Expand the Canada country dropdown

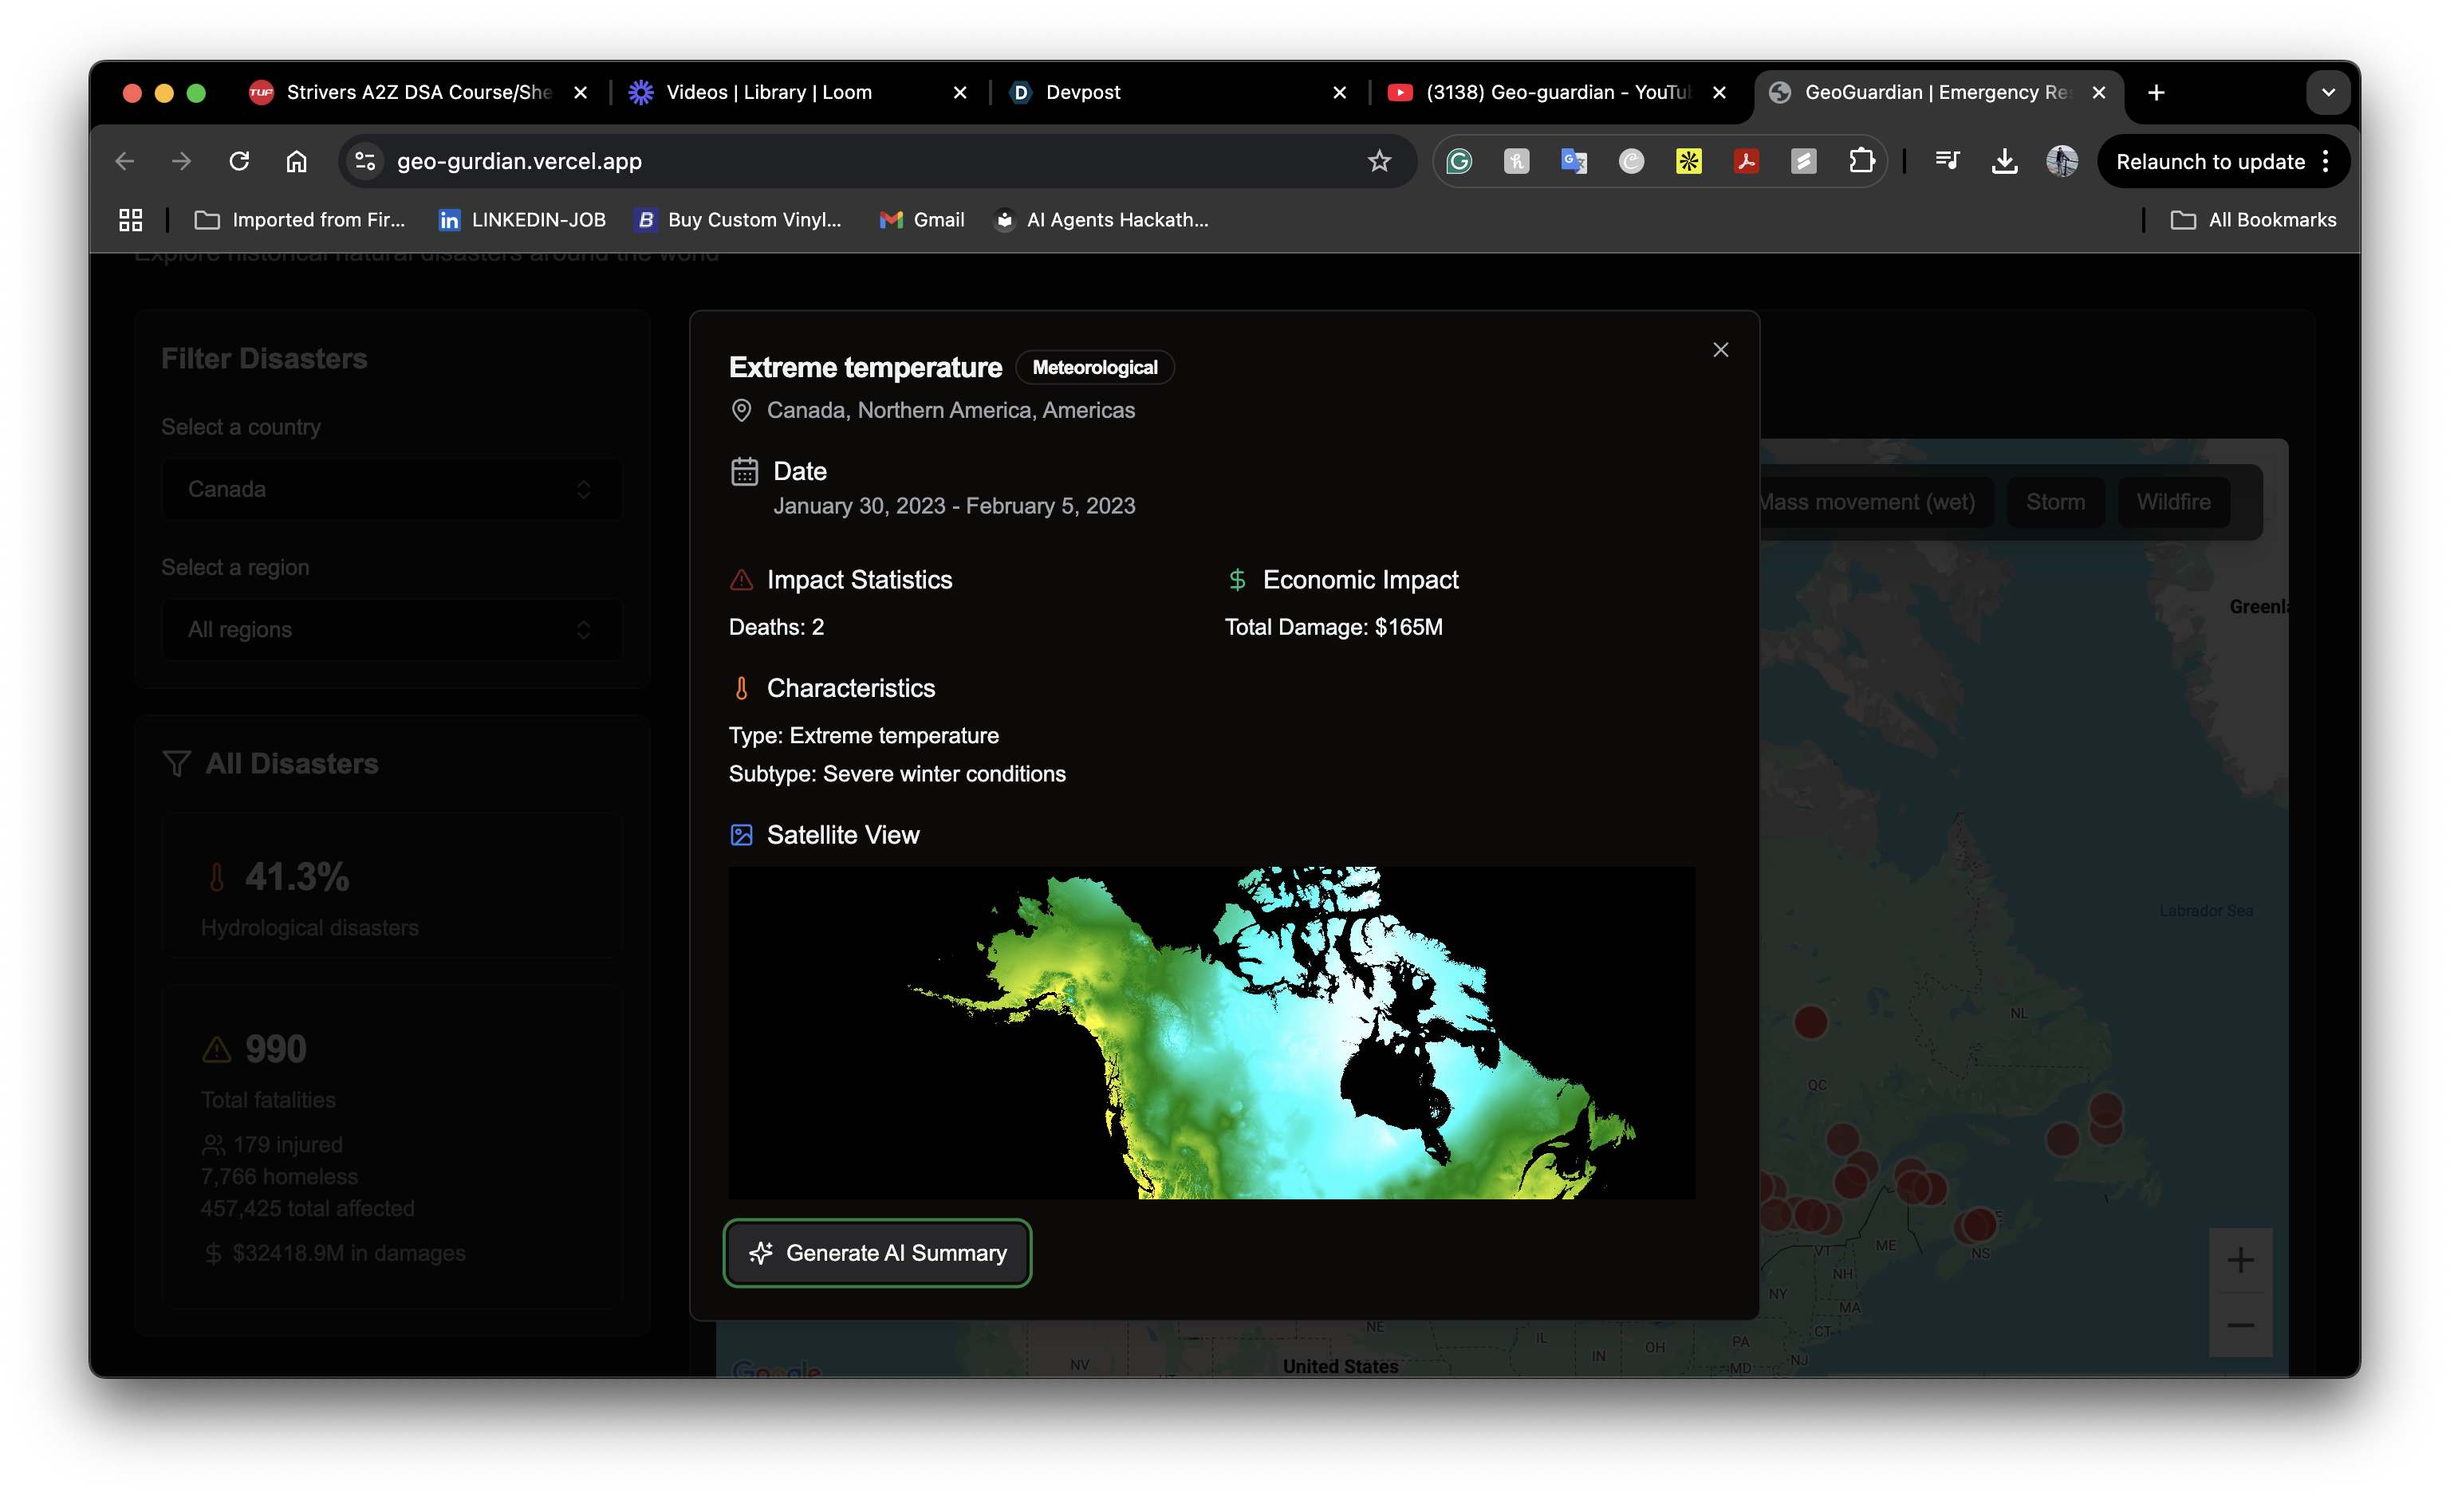(x=392, y=489)
